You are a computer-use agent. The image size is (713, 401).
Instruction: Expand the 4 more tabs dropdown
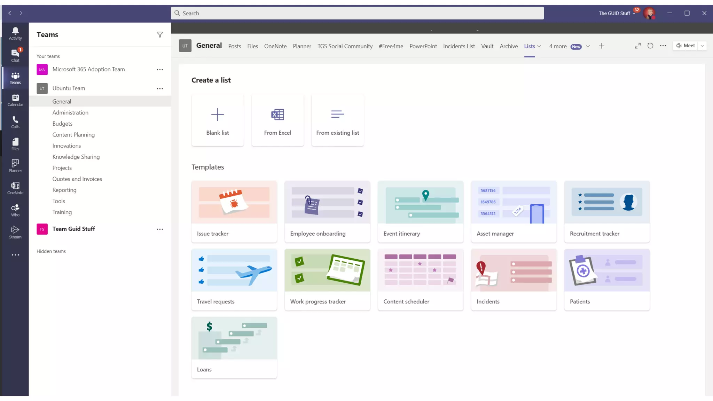[x=588, y=46]
